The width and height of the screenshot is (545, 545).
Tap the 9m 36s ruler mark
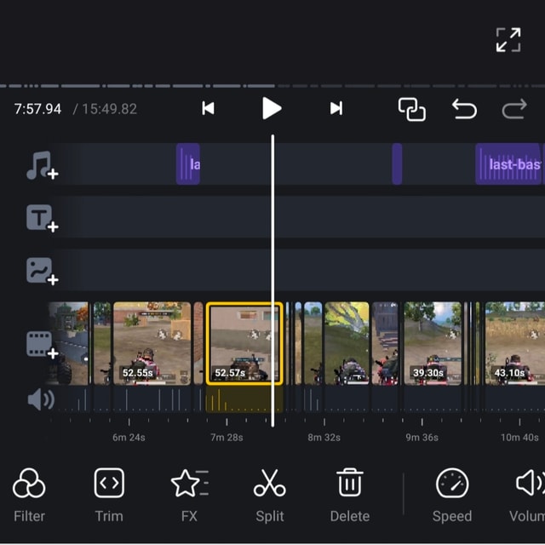pyautogui.click(x=422, y=437)
